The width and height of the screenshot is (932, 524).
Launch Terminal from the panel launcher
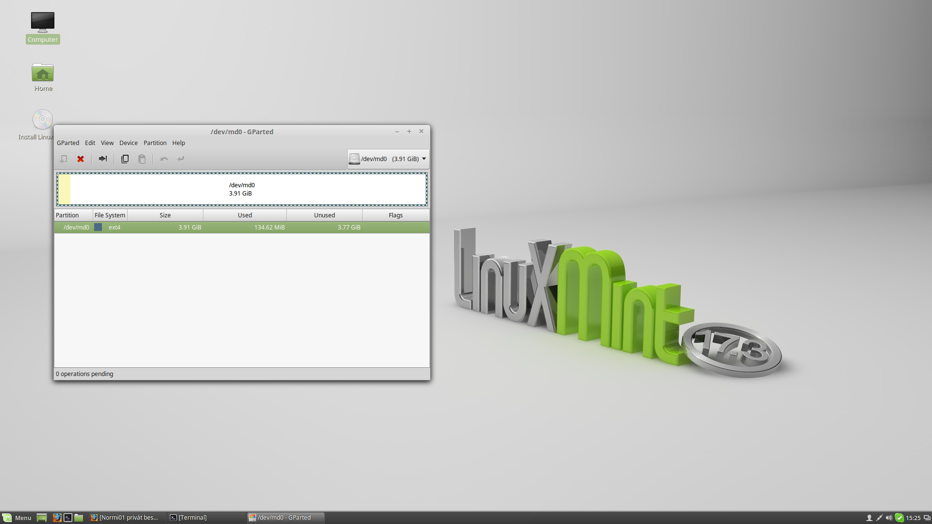pyautogui.click(x=68, y=518)
